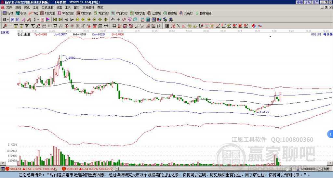Open the 浏览 menu
The height and width of the screenshot is (178, 333).
coord(18,7)
